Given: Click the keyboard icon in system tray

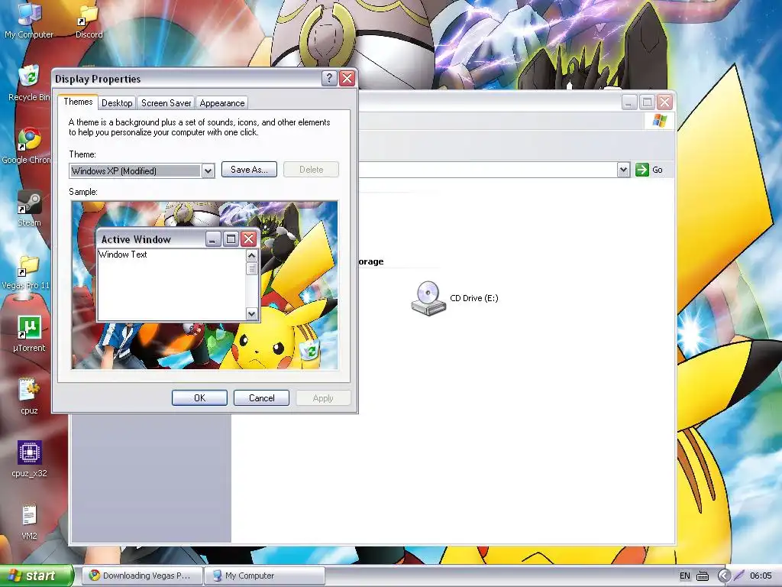Looking at the screenshot, I should [x=703, y=576].
